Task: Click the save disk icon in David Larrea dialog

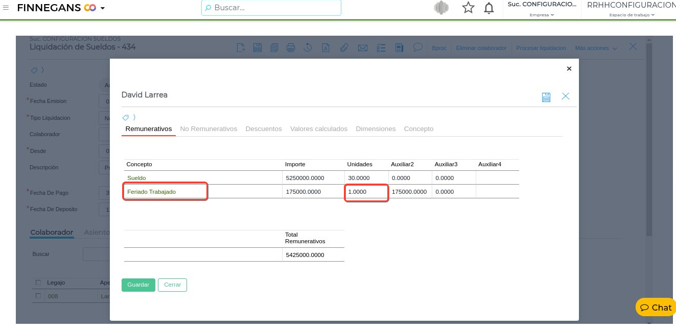Action: pyautogui.click(x=546, y=97)
